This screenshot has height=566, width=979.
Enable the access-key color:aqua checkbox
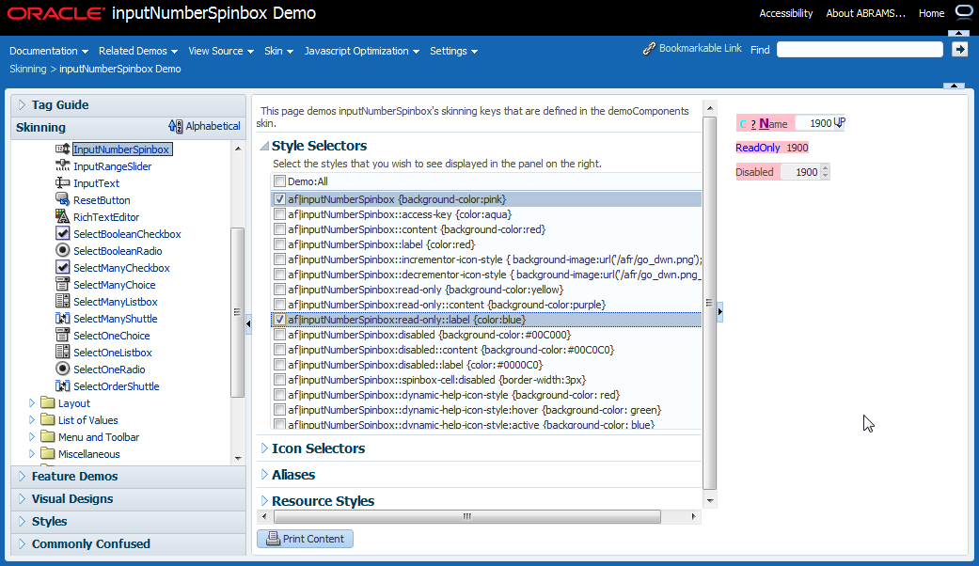coord(279,214)
